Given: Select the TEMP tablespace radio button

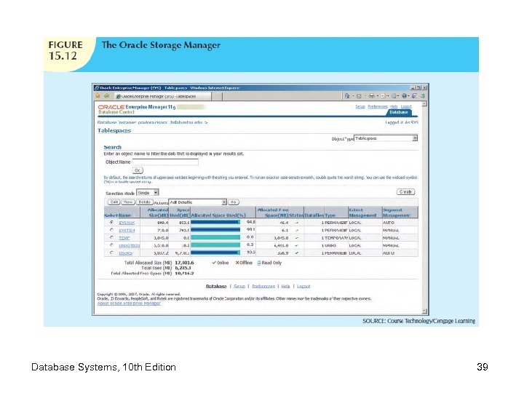Looking at the screenshot, I should tap(111, 237).
